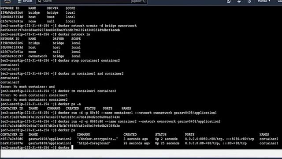This screenshot has width=282, height=159.
Task: Click the 'docker stop container1 container2' command
Action: click(89, 61)
